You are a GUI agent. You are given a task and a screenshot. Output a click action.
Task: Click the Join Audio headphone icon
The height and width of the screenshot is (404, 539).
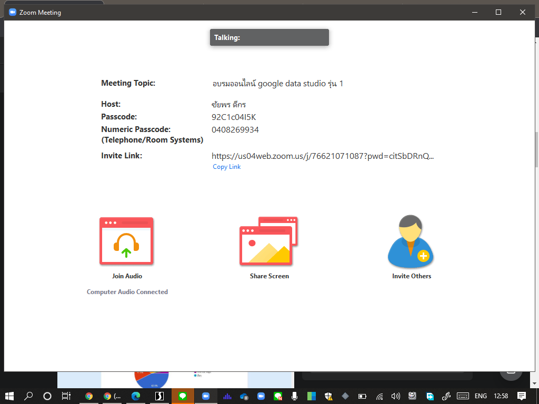pyautogui.click(x=126, y=241)
